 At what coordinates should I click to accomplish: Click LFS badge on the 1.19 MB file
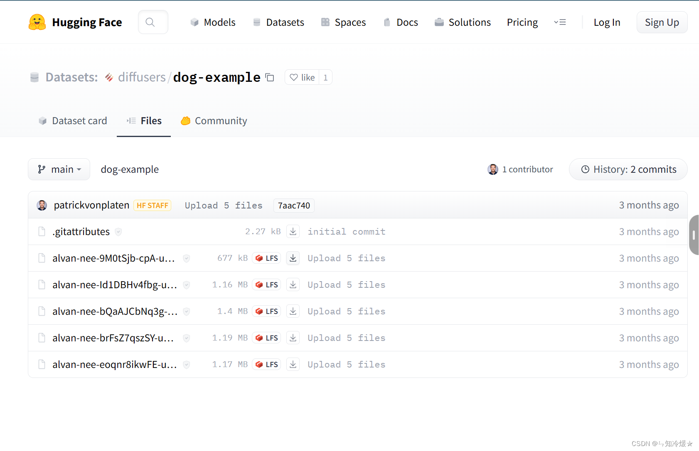[x=266, y=338]
